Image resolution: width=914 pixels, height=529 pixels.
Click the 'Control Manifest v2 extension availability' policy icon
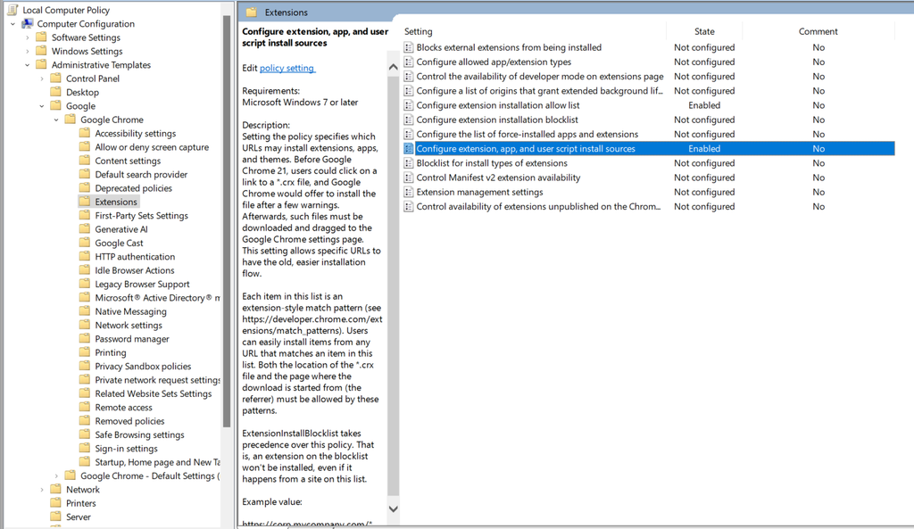409,178
